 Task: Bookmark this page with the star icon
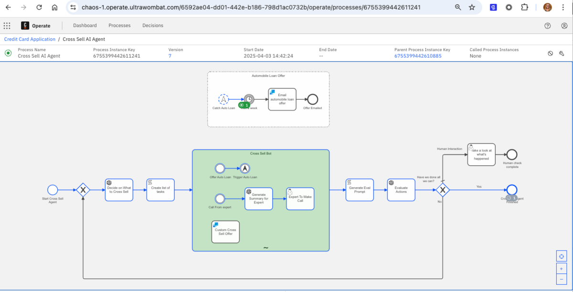pos(472,7)
